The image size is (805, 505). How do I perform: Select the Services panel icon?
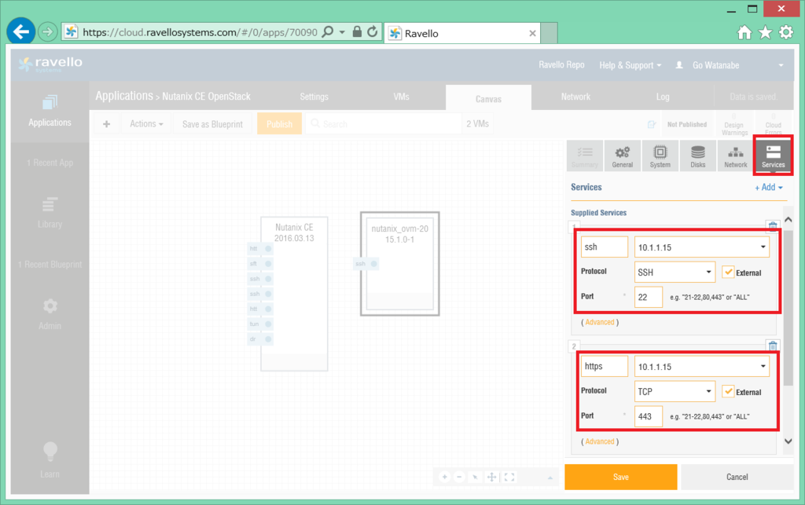tap(774, 156)
